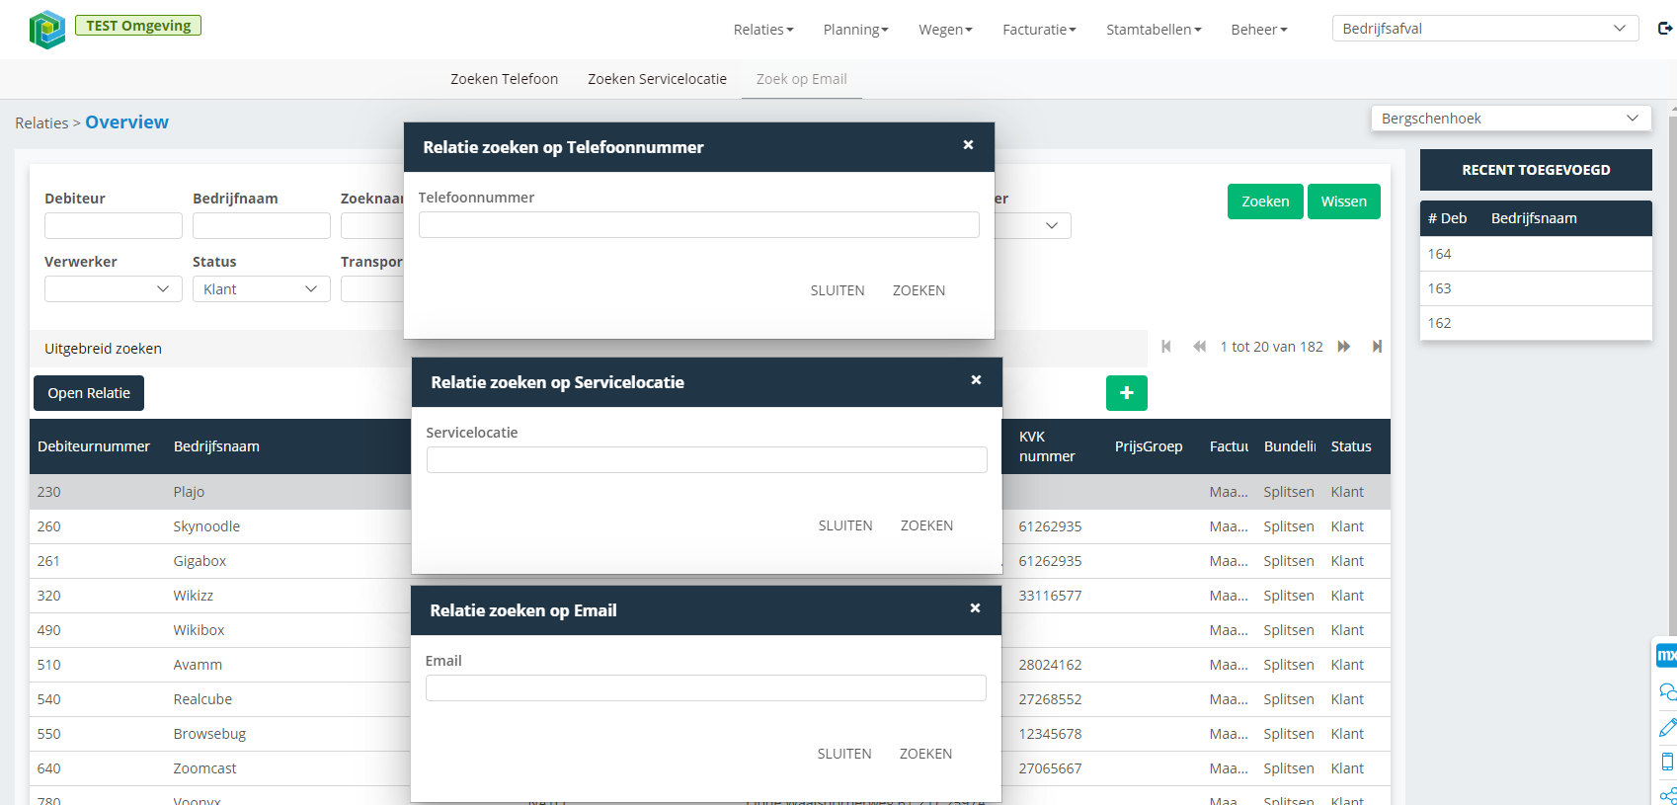Image resolution: width=1677 pixels, height=805 pixels.
Task: Close the Telefoonnummer search dialog
Action: coord(968,145)
